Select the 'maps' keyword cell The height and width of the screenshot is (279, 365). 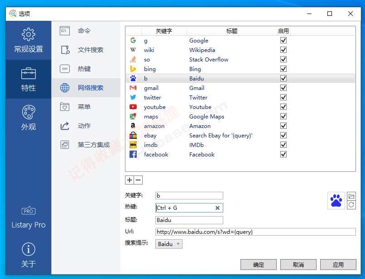[151, 117]
